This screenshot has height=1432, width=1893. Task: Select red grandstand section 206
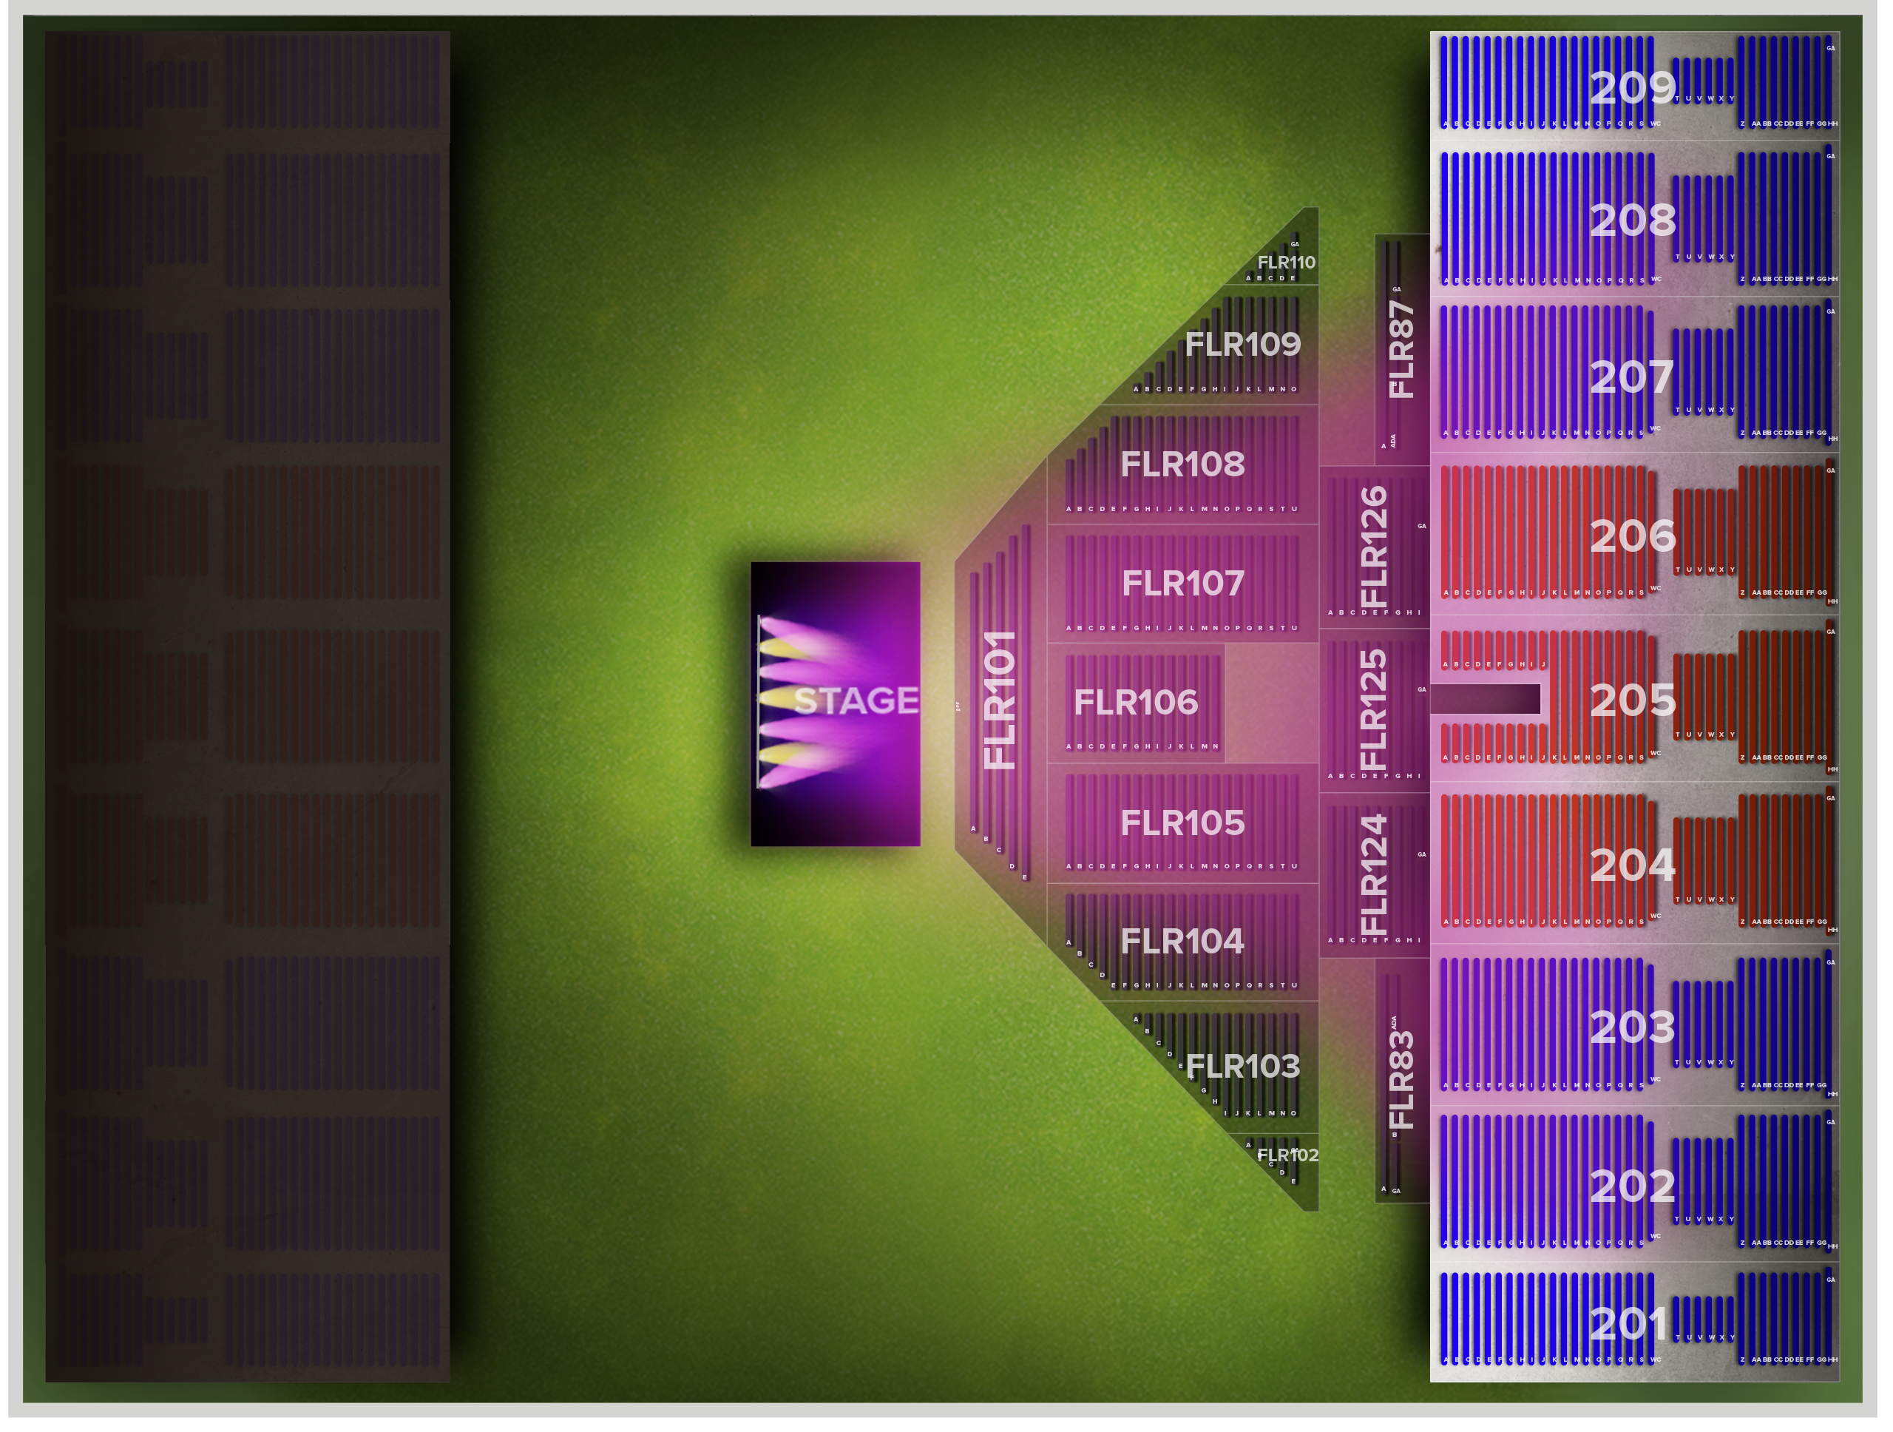1634,535
